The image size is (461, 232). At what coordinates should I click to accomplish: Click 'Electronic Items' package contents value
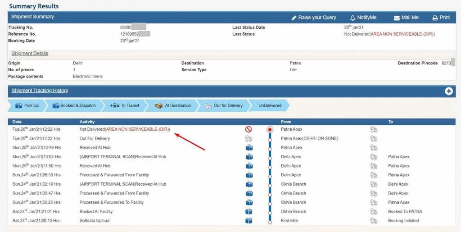88,77
